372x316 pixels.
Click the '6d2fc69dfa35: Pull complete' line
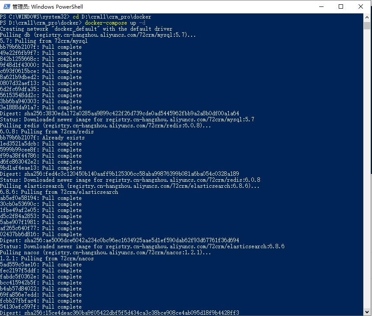coord(41,89)
